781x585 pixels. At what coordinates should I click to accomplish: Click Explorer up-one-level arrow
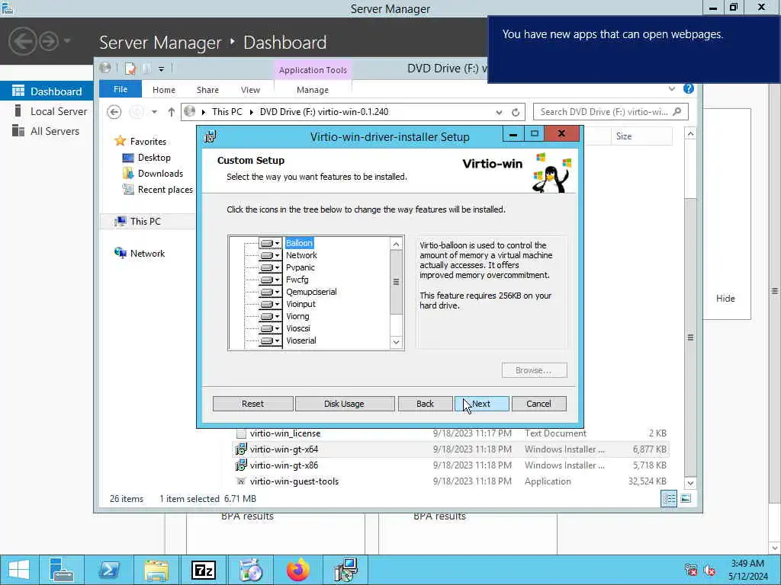coord(172,112)
